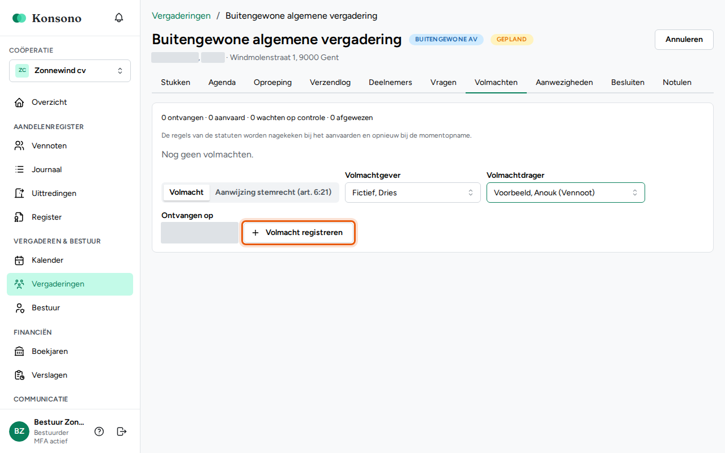Viewport: 725px width, 453px height.
Task: Expand the Zonnewind cv coöperatie selector
Action: click(70, 71)
